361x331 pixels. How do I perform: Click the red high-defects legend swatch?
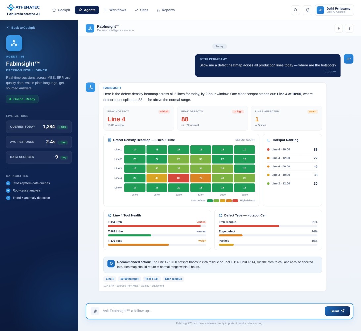(235, 201)
